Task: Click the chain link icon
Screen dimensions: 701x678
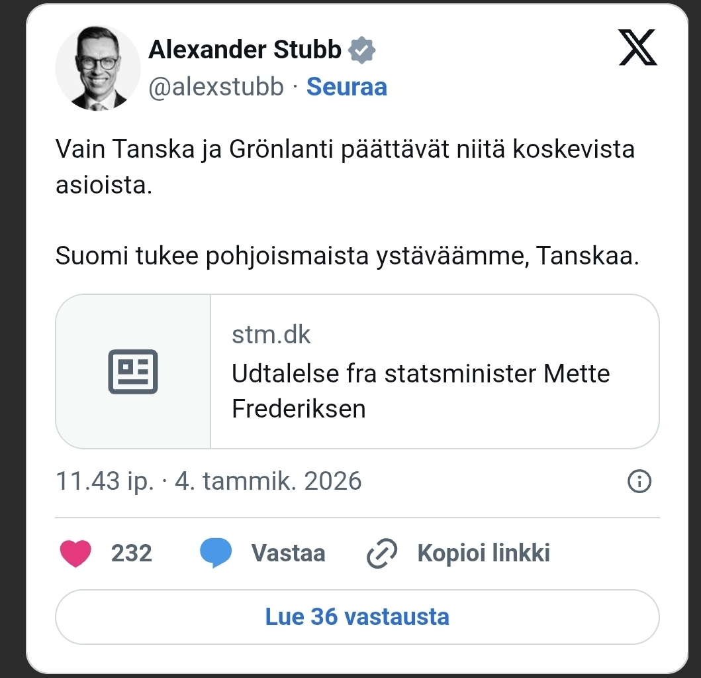Action: pos(382,553)
